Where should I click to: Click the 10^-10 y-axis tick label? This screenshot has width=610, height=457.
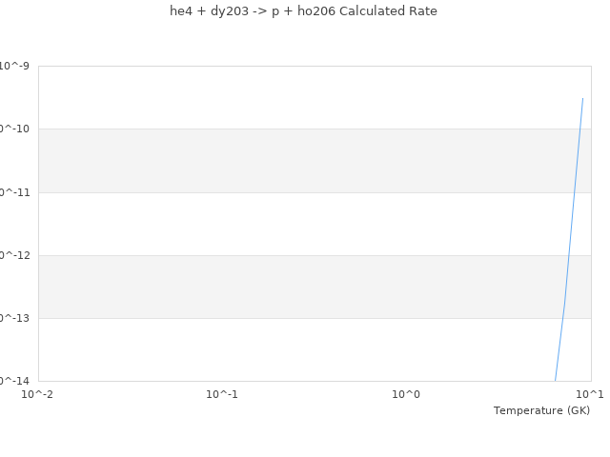tap(15, 129)
